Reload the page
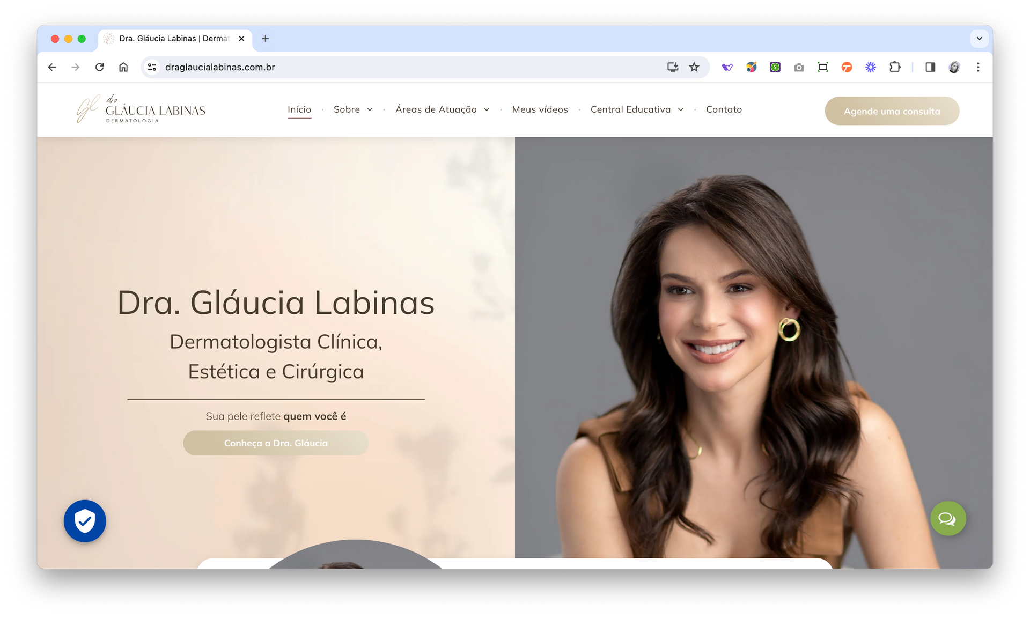1030x618 pixels. [x=99, y=67]
